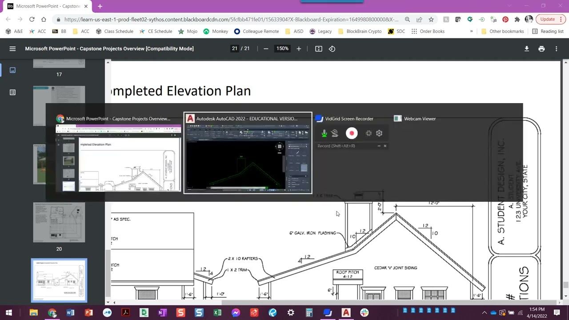The height and width of the screenshot is (320, 569).
Task: Open the Chrome profile avatar
Action: 529,20
